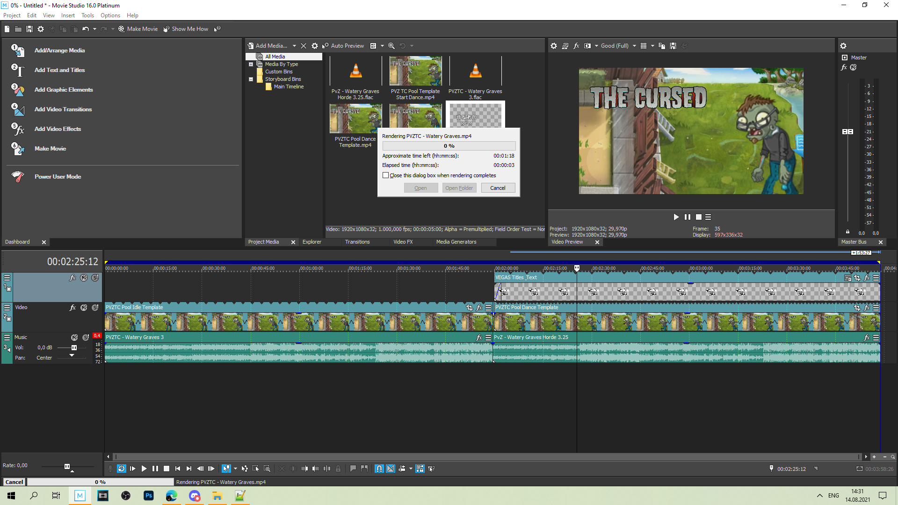The image size is (898, 505).
Task: Click the Master Bus FX icon
Action: [844, 67]
